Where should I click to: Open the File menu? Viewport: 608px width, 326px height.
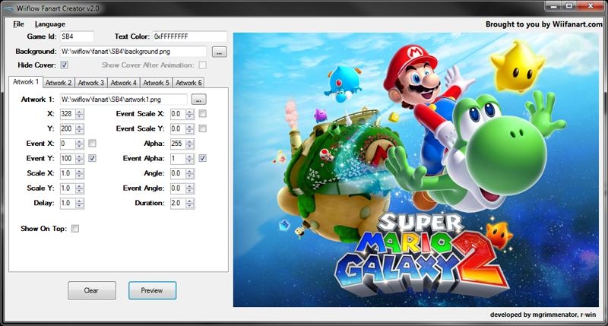pos(18,24)
